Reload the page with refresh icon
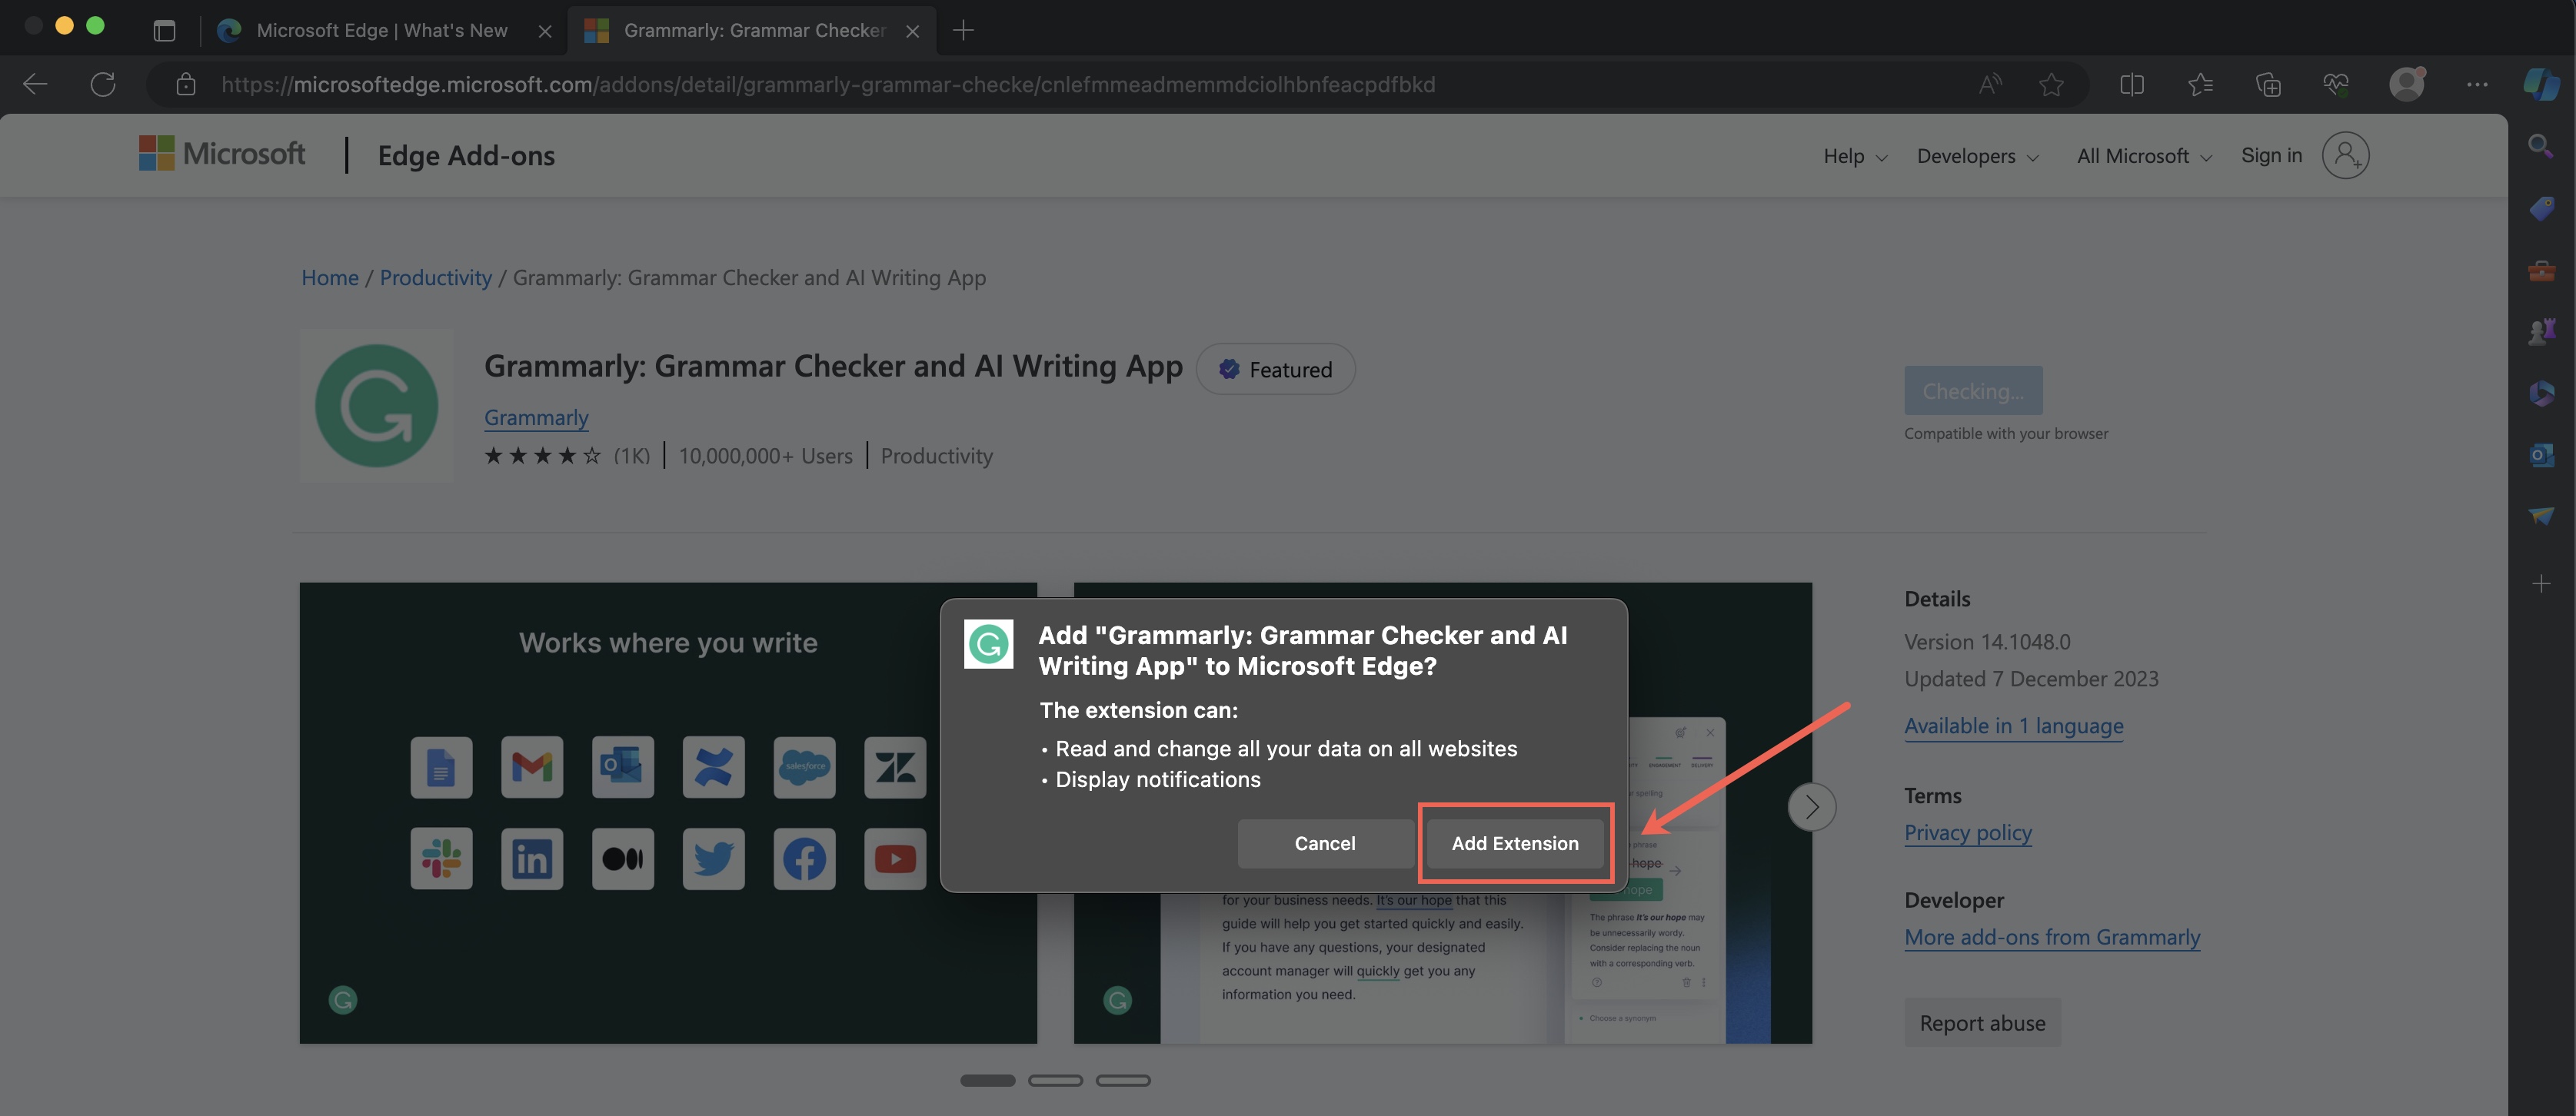The width and height of the screenshot is (2576, 1116). coord(103,84)
